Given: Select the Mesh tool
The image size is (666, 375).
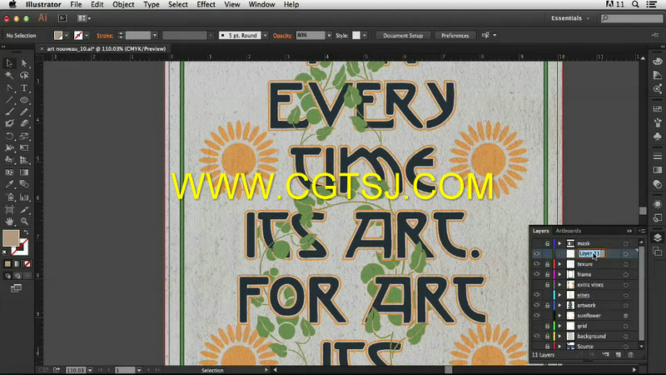Looking at the screenshot, I should coord(9,172).
